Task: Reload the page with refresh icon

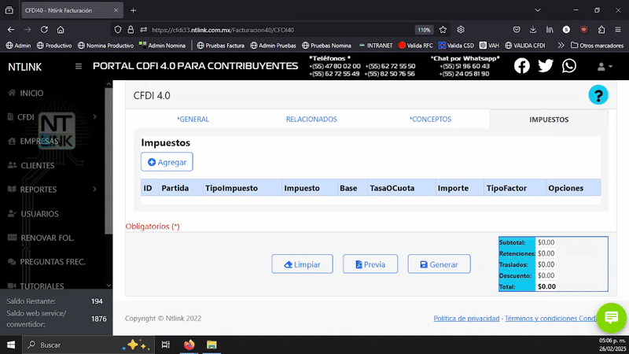Action: tap(44, 30)
